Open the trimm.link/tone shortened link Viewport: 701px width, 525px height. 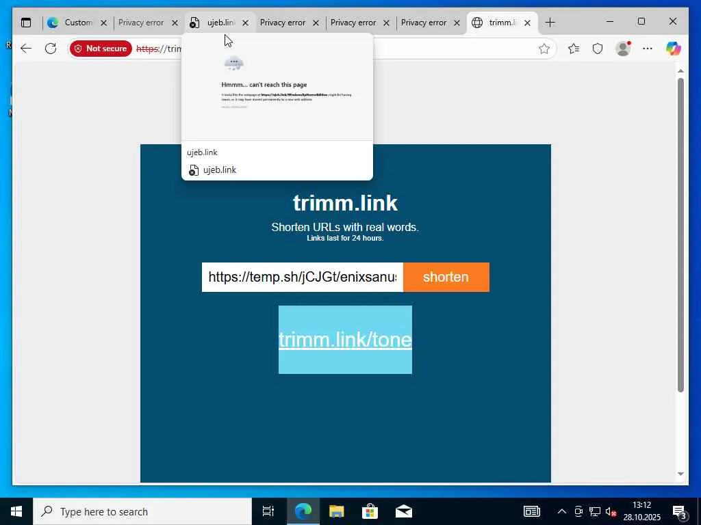click(345, 340)
